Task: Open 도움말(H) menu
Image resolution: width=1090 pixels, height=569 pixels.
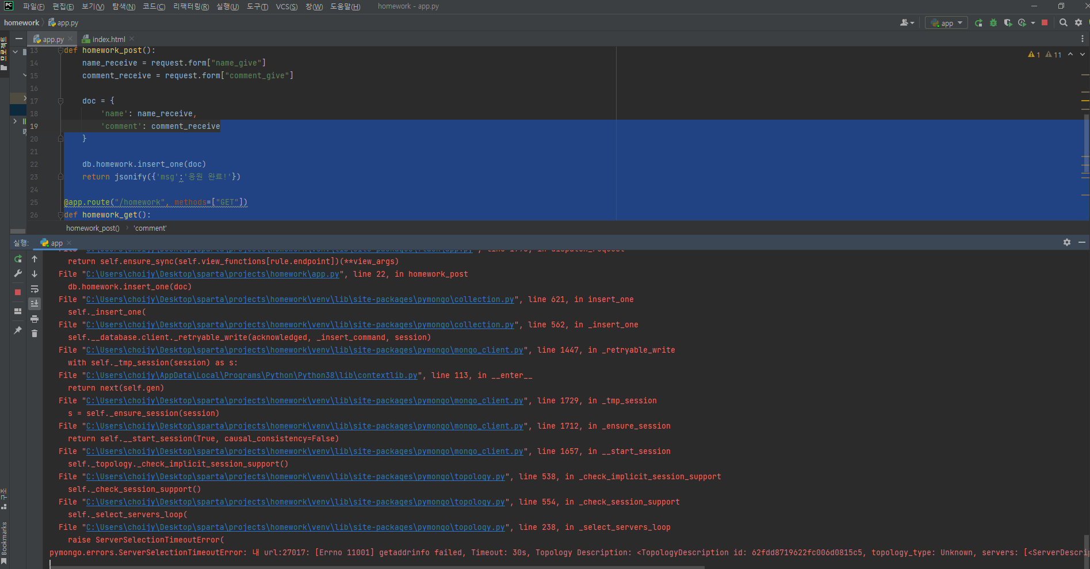Action: 345,6
